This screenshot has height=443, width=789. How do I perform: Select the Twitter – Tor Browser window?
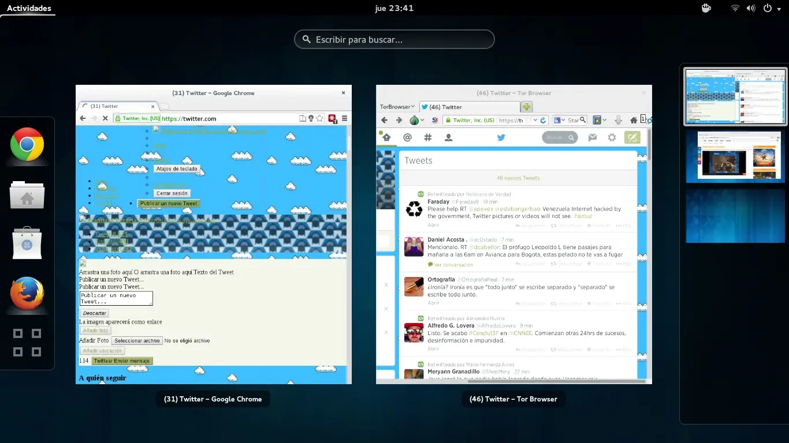pyautogui.click(x=513, y=234)
